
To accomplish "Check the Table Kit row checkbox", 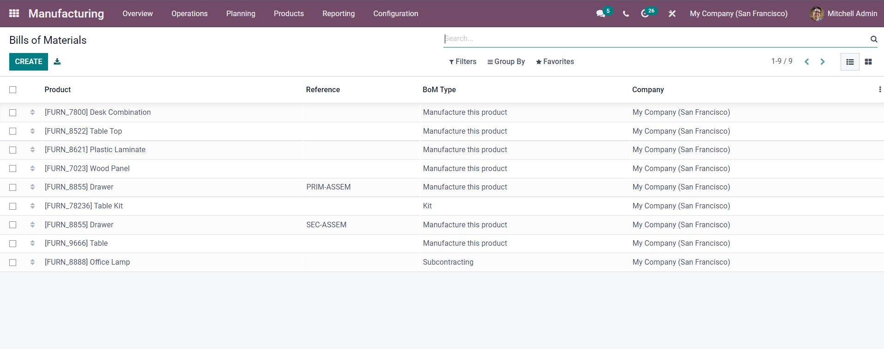I will click(13, 206).
